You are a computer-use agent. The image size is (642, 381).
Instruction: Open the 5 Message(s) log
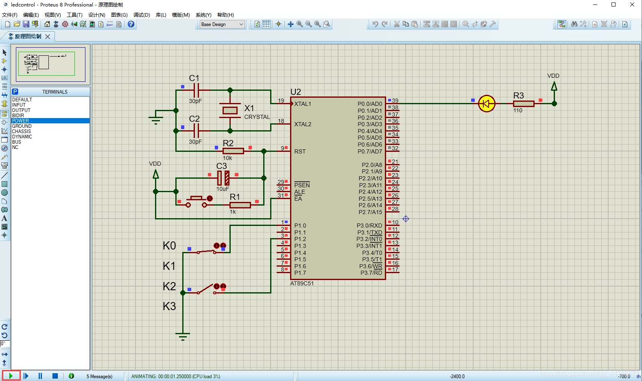99,377
